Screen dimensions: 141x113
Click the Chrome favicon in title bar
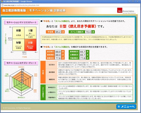click(2, 2)
